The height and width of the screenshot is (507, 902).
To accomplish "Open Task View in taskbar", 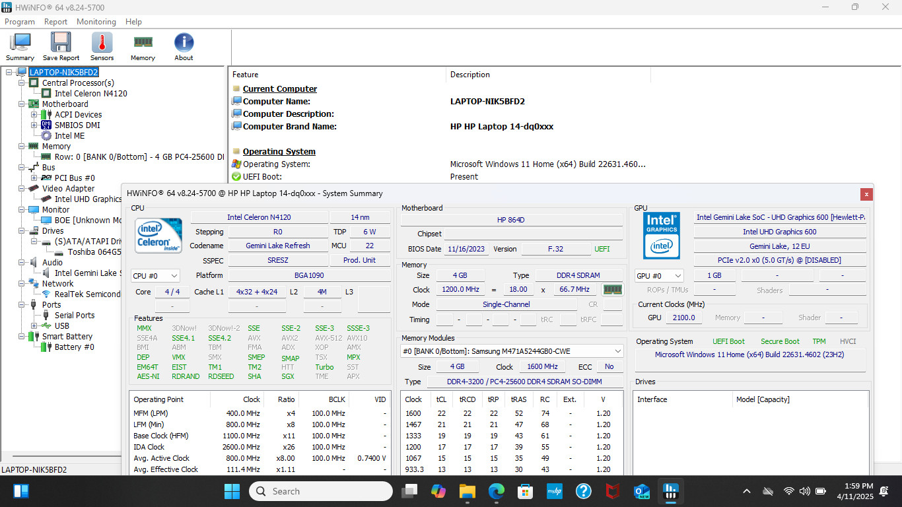I will click(409, 491).
